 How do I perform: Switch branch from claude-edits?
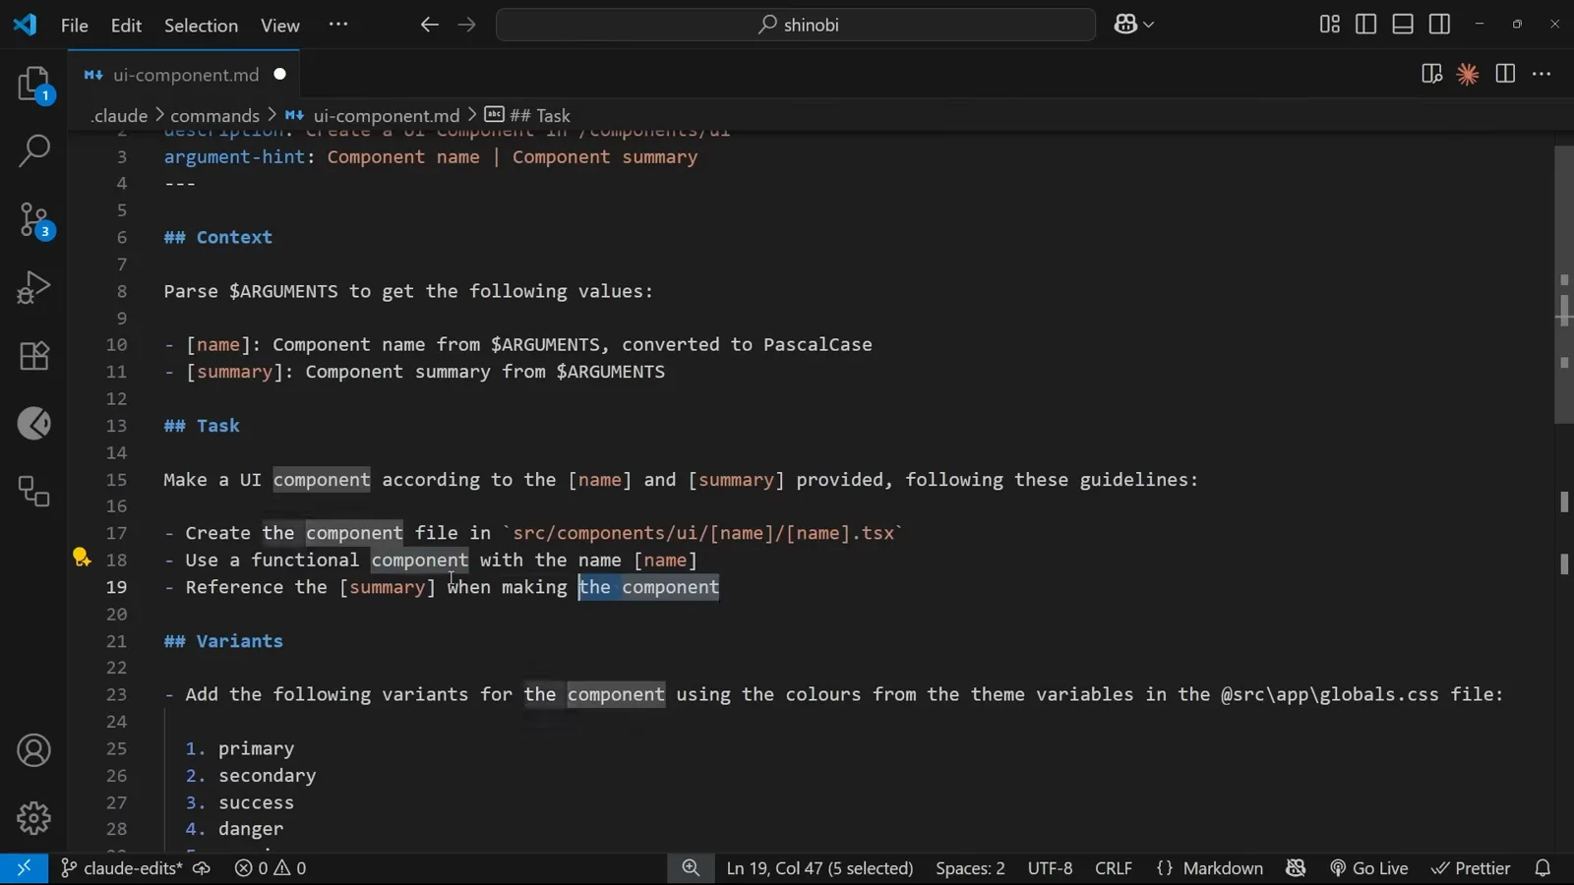[x=122, y=868]
